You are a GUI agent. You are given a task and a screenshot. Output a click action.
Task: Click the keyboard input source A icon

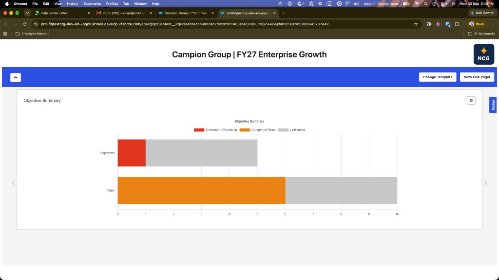330,4
